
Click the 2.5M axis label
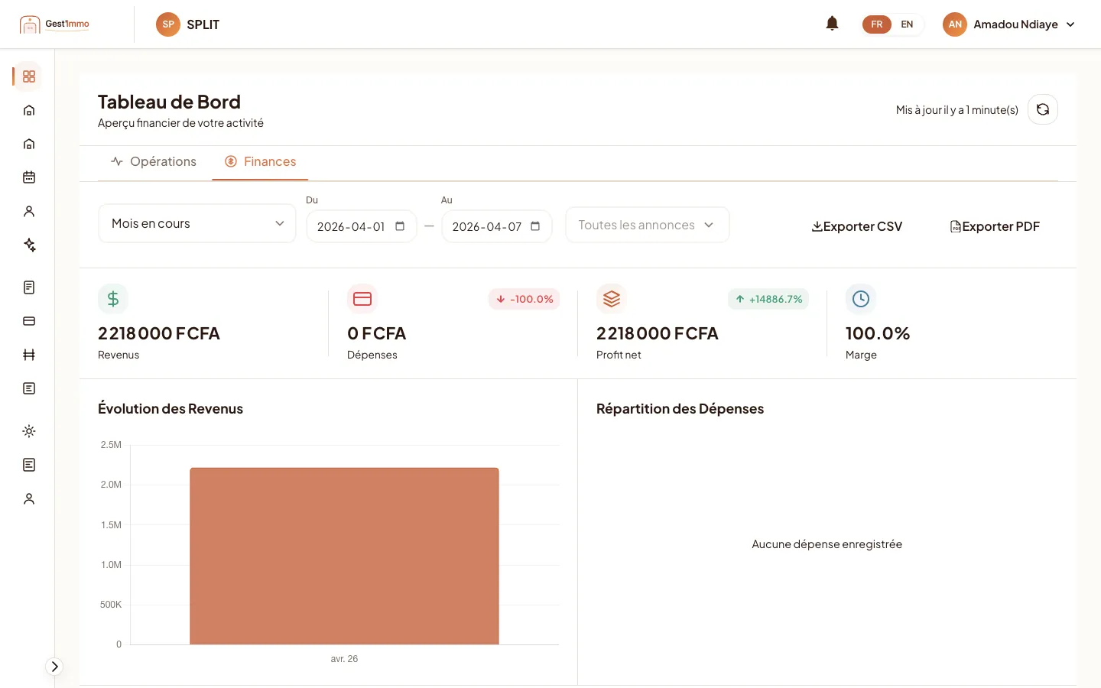[x=111, y=445]
